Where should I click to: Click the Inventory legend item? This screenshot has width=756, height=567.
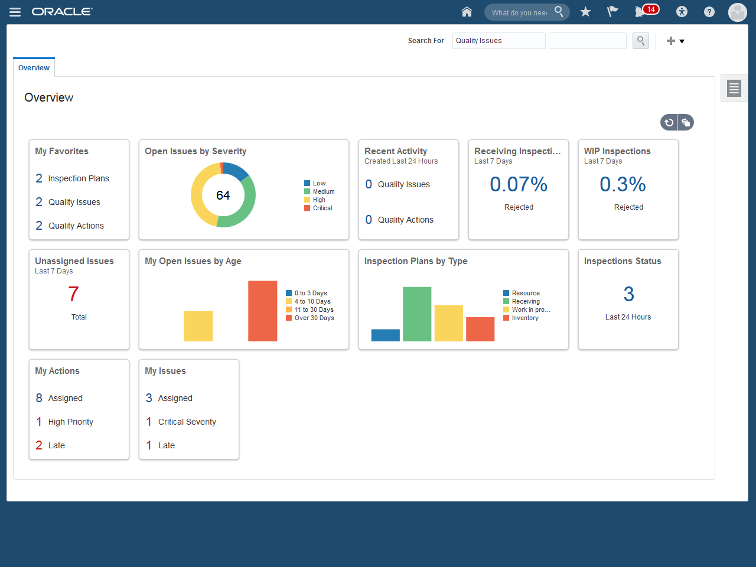click(x=521, y=318)
